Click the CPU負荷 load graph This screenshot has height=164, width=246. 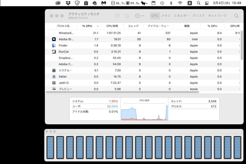point(144,112)
